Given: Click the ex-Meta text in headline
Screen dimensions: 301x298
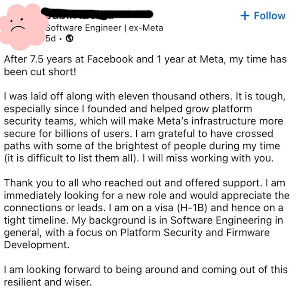Looking at the screenshot, I should tap(146, 28).
